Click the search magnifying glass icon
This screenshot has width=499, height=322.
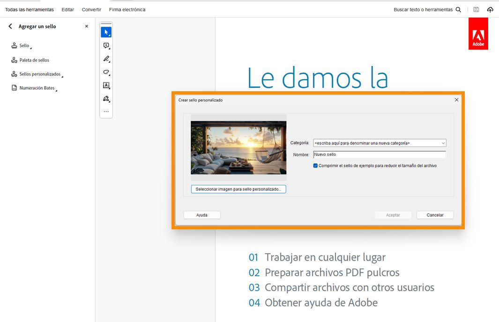[x=458, y=9]
